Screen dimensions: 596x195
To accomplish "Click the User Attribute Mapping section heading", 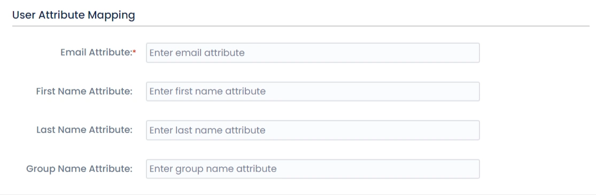I will [74, 15].
